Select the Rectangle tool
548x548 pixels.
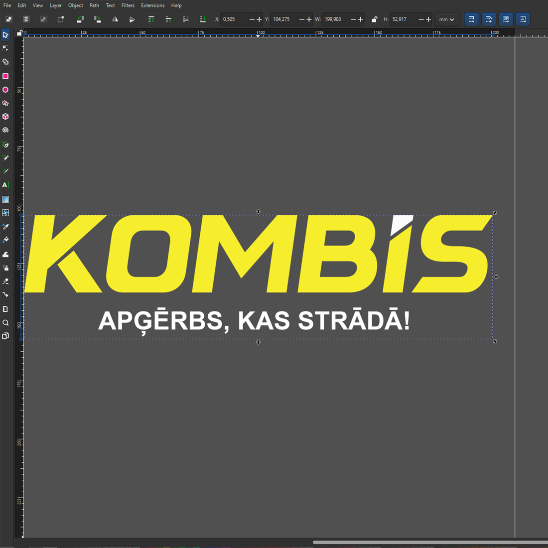click(x=5, y=76)
